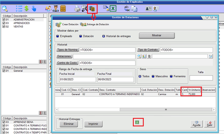This screenshot has height=134, width=224.
Task: Select the Historial de entregas radio option
Action: [x=104, y=36]
